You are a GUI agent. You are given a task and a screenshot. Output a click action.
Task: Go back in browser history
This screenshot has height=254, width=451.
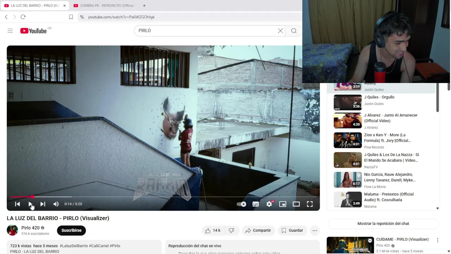click(6, 17)
